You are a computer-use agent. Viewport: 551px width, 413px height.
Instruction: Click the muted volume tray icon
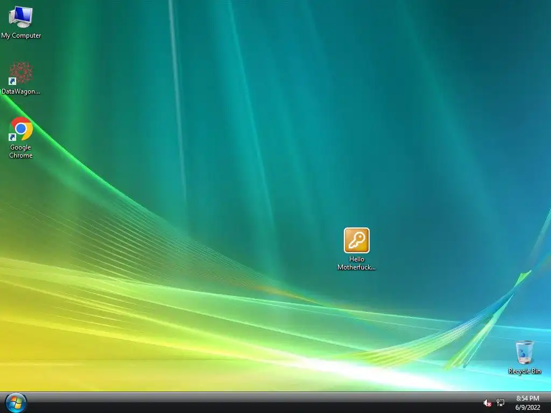(487, 403)
